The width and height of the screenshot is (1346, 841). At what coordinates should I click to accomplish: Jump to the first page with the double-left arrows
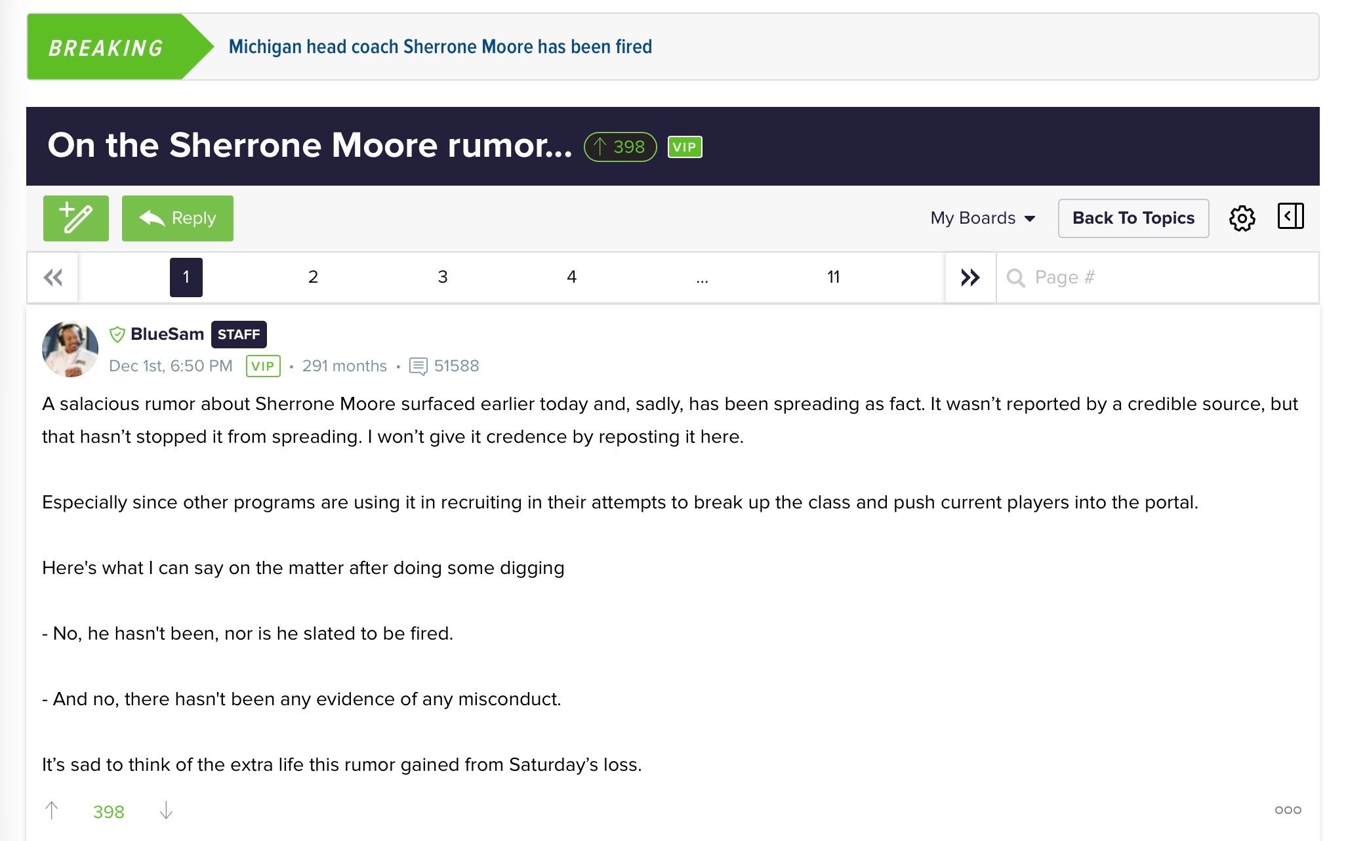53,277
